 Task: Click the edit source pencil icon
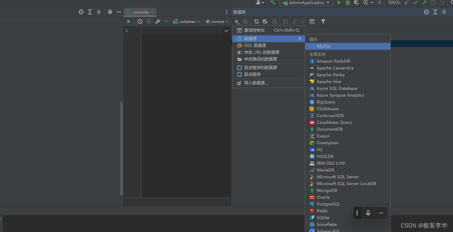[294, 21]
